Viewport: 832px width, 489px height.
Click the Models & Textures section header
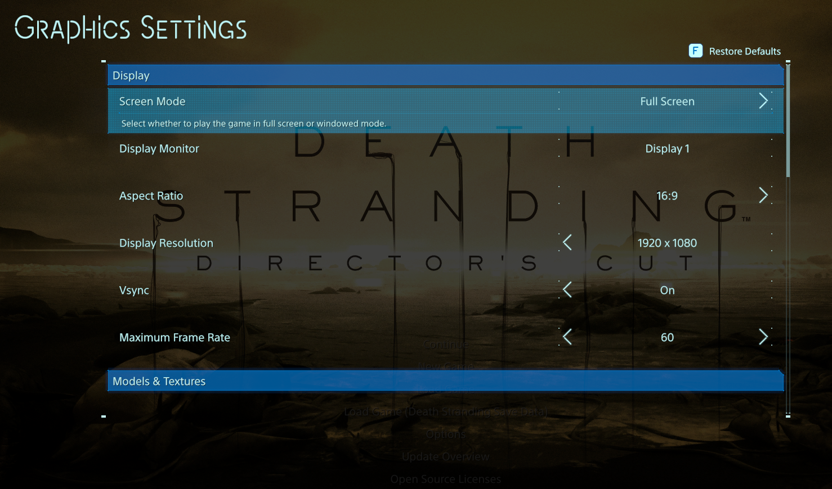[x=446, y=381]
